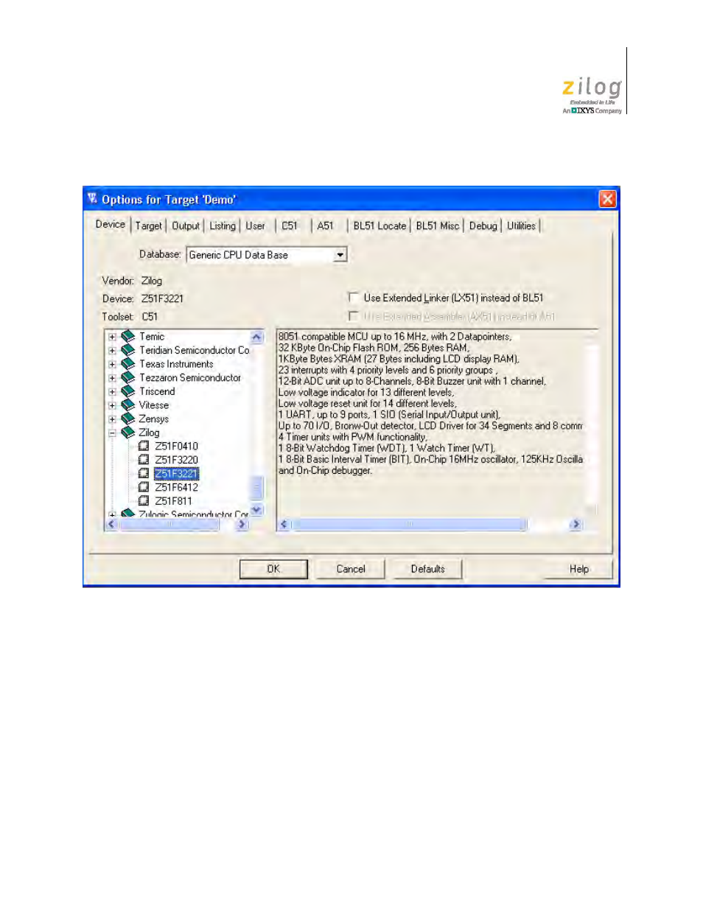Expand the Zensys tree node
This screenshot has height=910, width=703.
point(112,419)
